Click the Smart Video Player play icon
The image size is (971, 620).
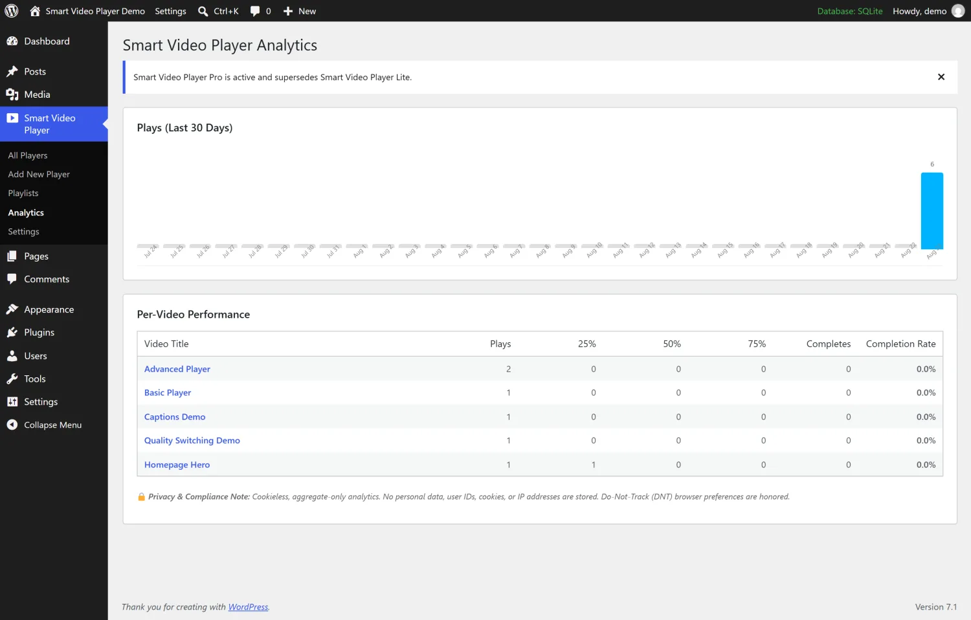pos(12,118)
